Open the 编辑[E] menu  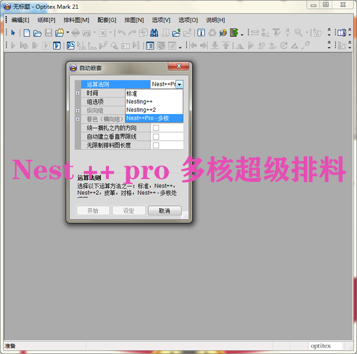20,20
